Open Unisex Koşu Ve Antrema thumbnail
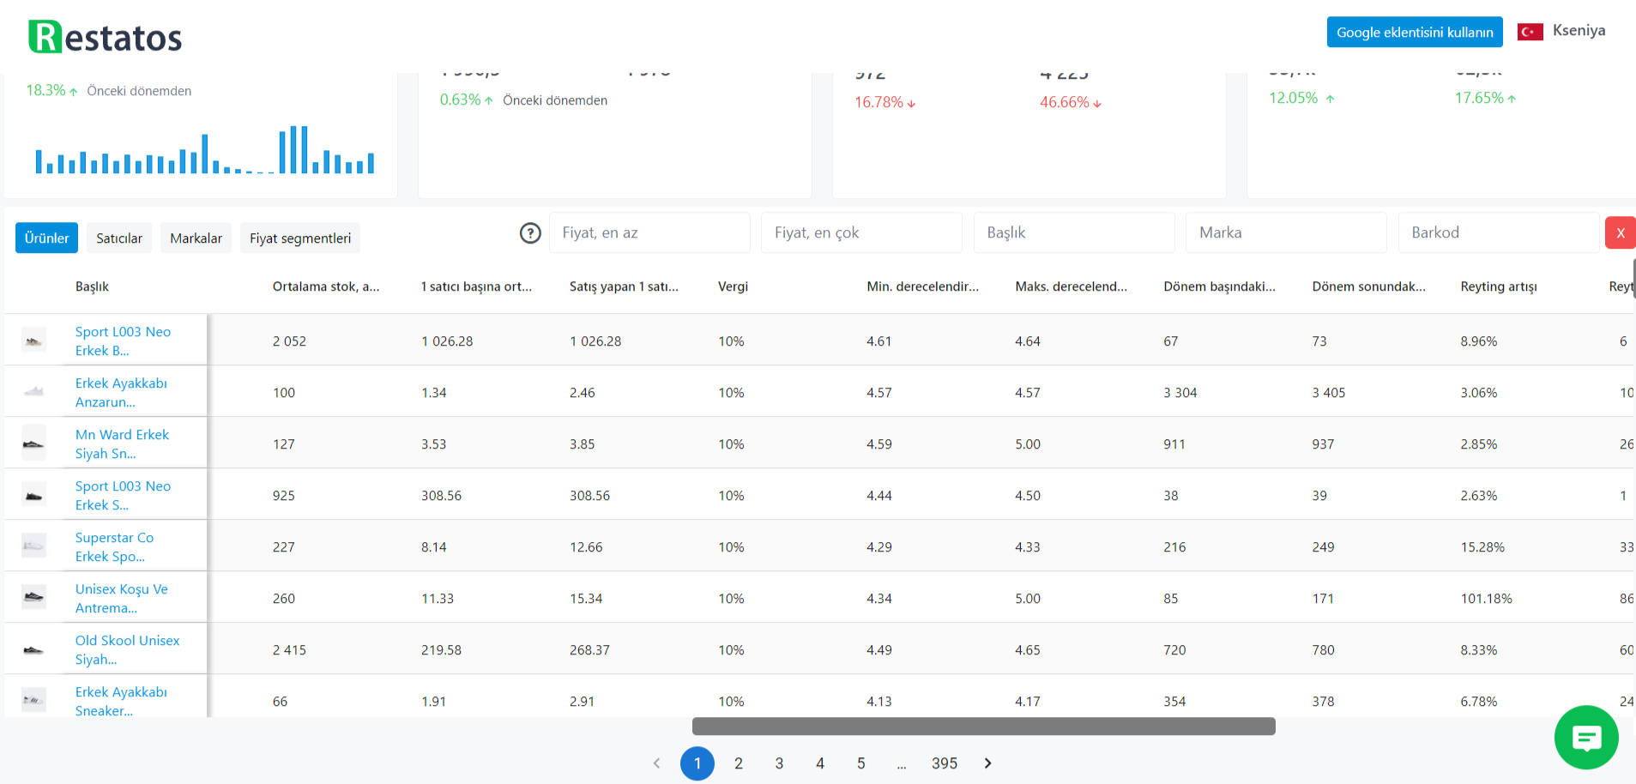 click(x=33, y=597)
